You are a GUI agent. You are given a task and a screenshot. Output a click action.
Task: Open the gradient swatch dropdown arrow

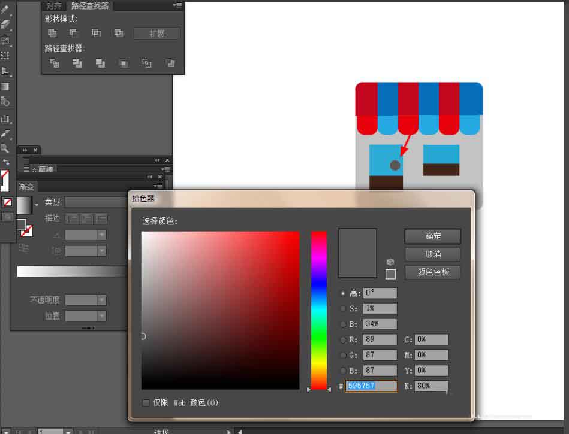click(37, 205)
